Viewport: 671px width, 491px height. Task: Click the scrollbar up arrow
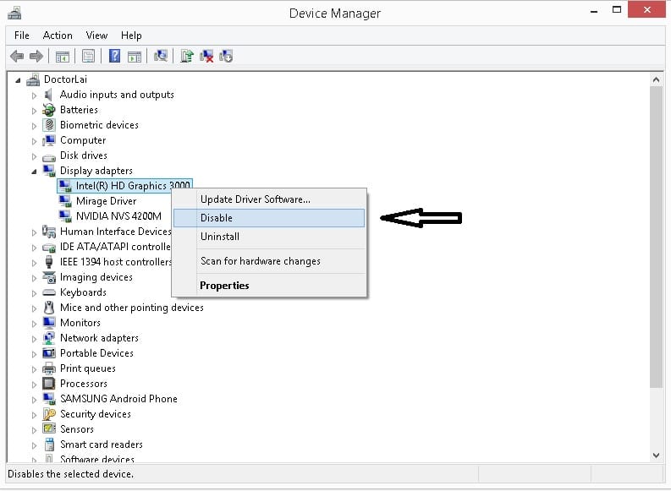[656, 79]
